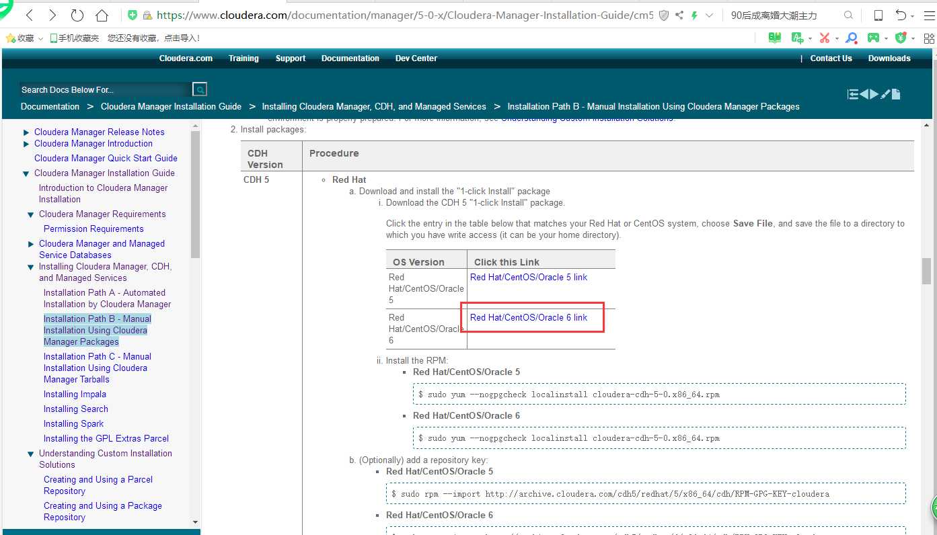Click the Search Docs Below For input field
The width and height of the screenshot is (937, 535).
pyautogui.click(x=106, y=89)
